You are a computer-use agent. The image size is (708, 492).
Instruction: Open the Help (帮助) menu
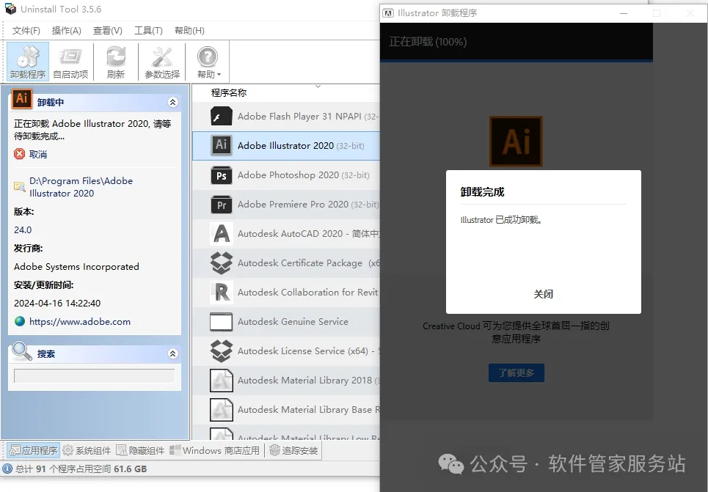pos(189,30)
